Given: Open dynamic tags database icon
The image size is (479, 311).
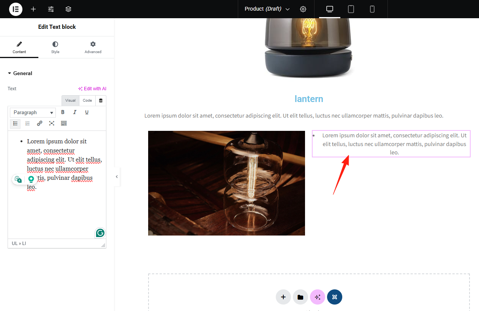Looking at the screenshot, I should [101, 101].
